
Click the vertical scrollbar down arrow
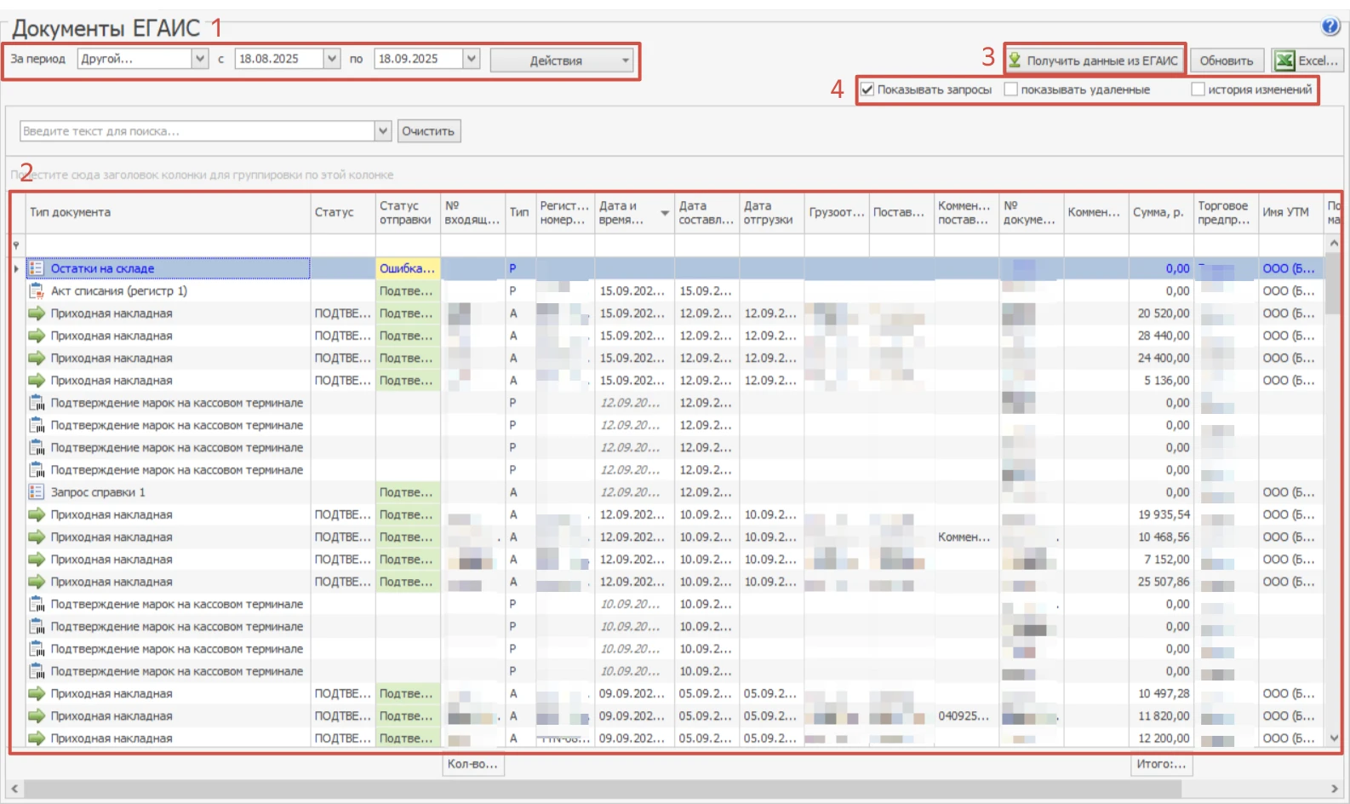pos(1334,738)
